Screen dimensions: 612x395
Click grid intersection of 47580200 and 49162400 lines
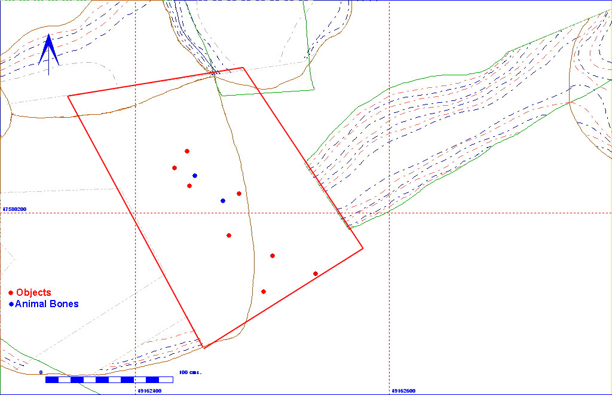pos(136,213)
